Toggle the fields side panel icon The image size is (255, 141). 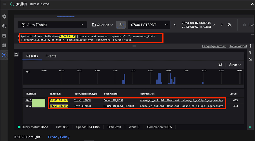[16, 54]
